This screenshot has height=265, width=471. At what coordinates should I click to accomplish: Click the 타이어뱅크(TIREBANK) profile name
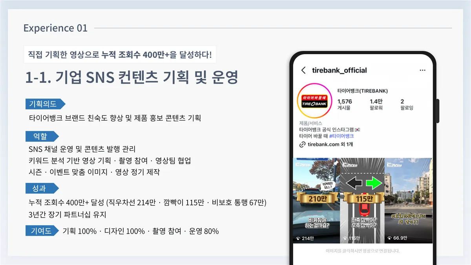click(x=362, y=91)
